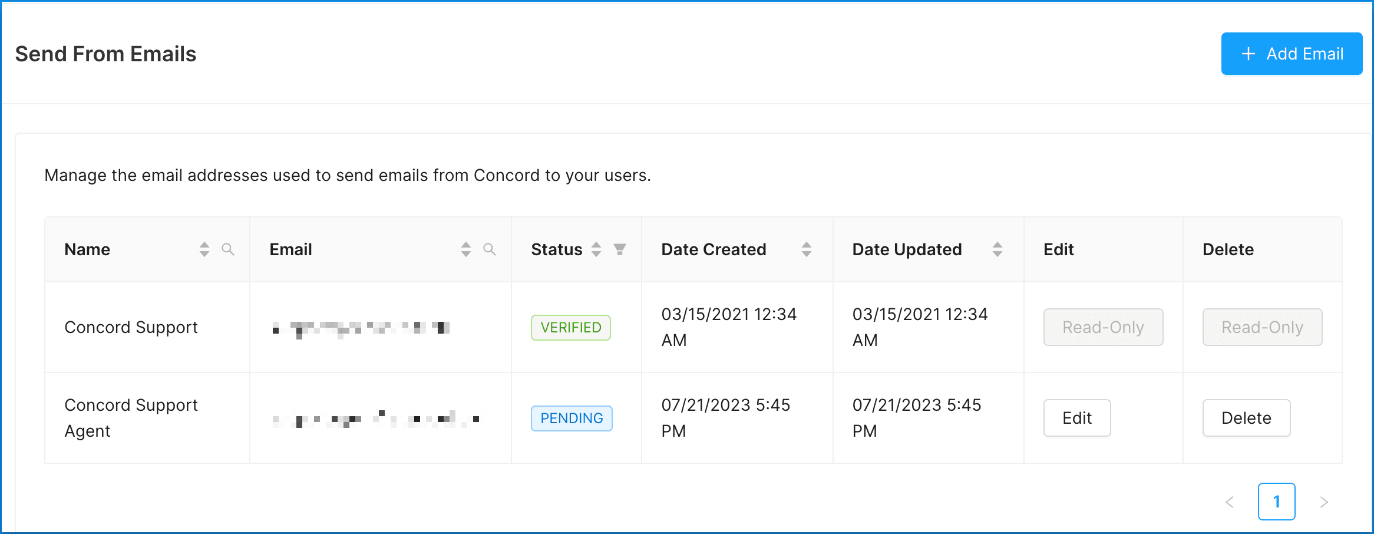Go to the previous page arrow
The height and width of the screenshot is (534, 1374).
click(x=1230, y=502)
